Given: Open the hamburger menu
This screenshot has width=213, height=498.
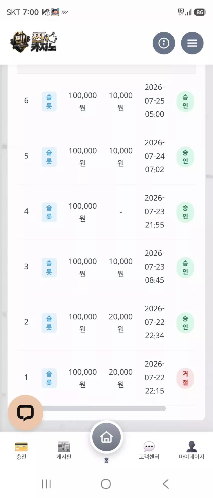Looking at the screenshot, I should [192, 43].
